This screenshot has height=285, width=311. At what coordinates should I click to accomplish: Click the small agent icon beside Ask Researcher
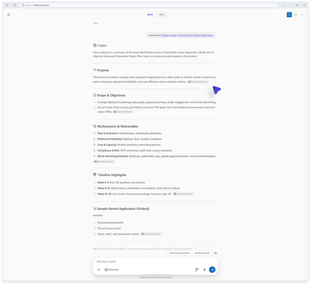tap(215, 253)
